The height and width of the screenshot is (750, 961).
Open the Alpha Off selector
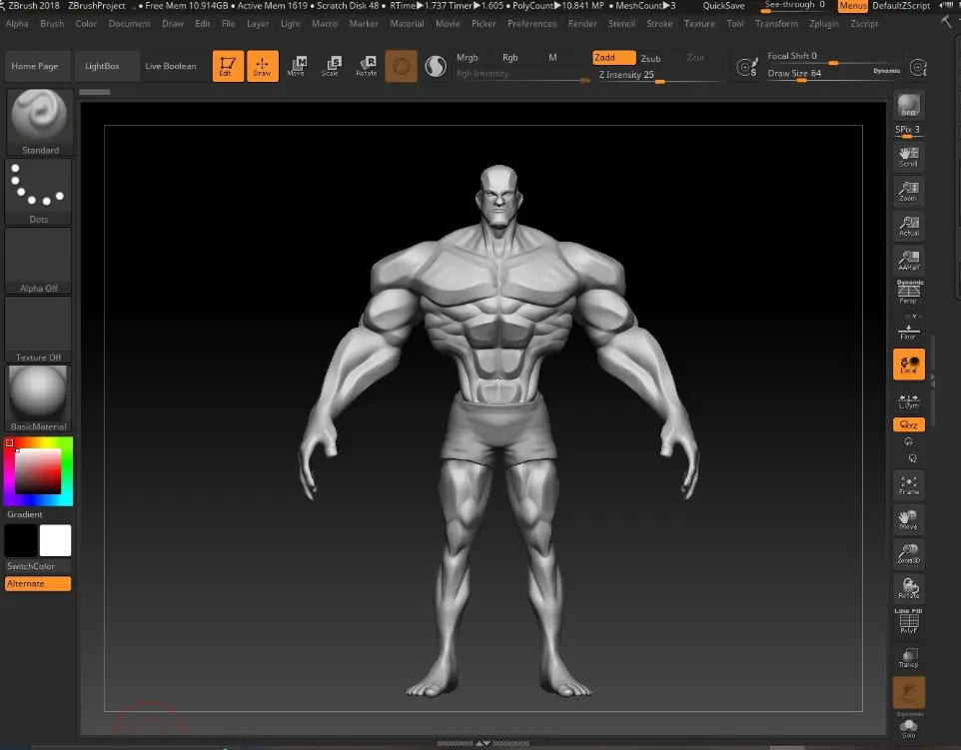pos(39,261)
